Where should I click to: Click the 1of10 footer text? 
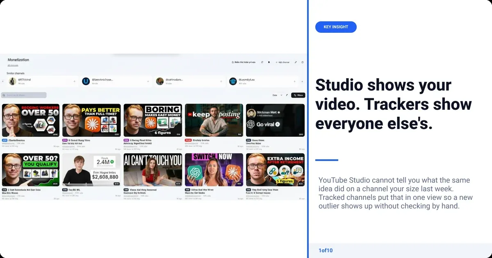(326, 250)
